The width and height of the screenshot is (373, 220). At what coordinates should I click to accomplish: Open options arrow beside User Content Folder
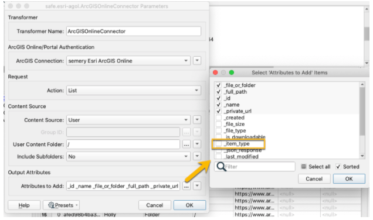pyautogui.click(x=197, y=144)
